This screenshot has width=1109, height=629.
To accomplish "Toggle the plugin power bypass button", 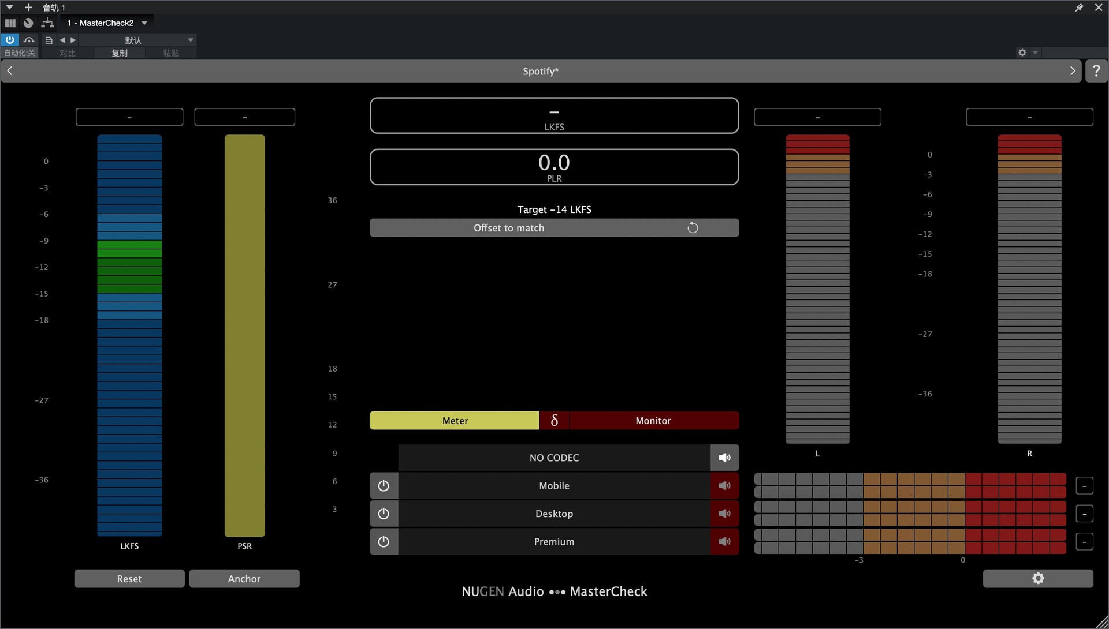I will 10,40.
